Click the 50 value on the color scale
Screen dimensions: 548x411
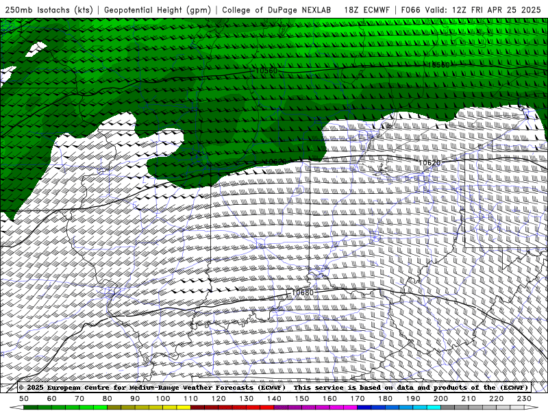tap(24, 399)
